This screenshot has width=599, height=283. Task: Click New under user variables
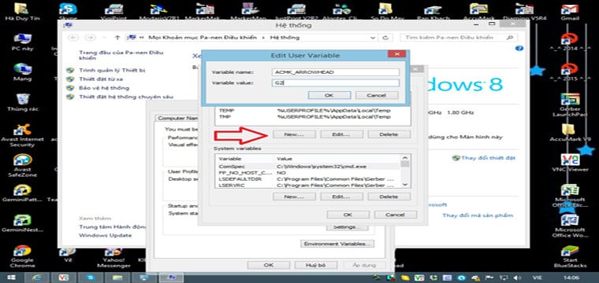pyautogui.click(x=294, y=134)
